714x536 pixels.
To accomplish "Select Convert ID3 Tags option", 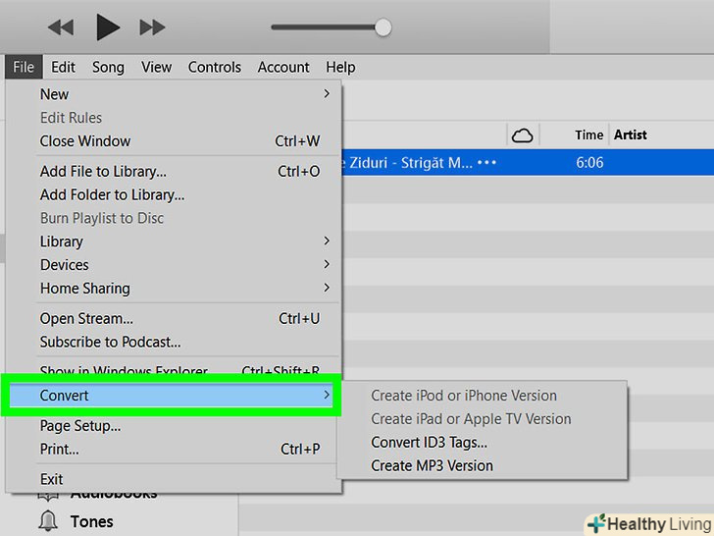I will (482, 442).
